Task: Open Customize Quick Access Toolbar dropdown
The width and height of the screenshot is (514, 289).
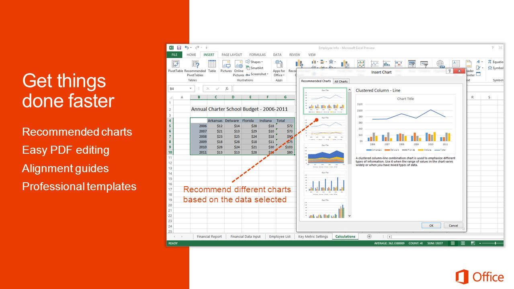Action: (x=207, y=47)
